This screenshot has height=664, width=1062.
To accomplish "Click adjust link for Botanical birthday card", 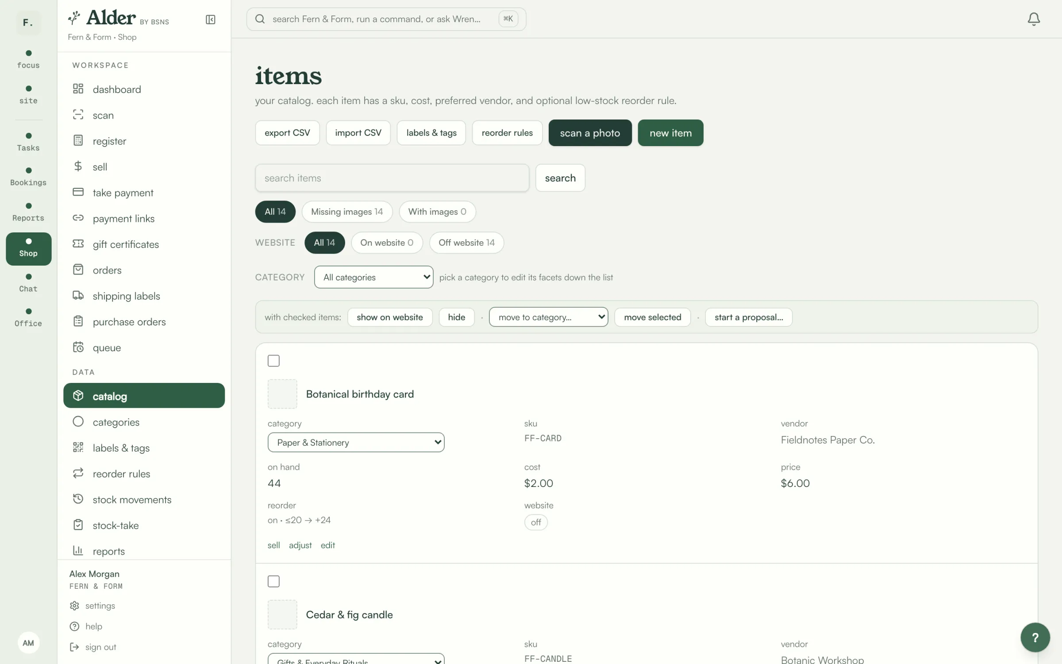I will (300, 545).
